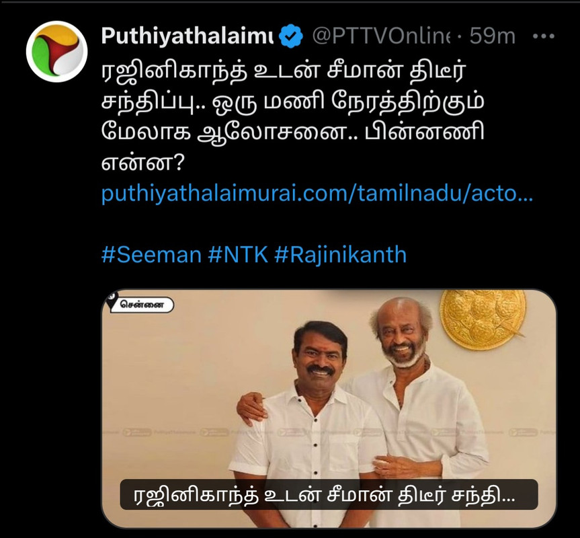Click the blue verified badge icon
Image resolution: width=580 pixels, height=538 pixels.
pos(290,36)
